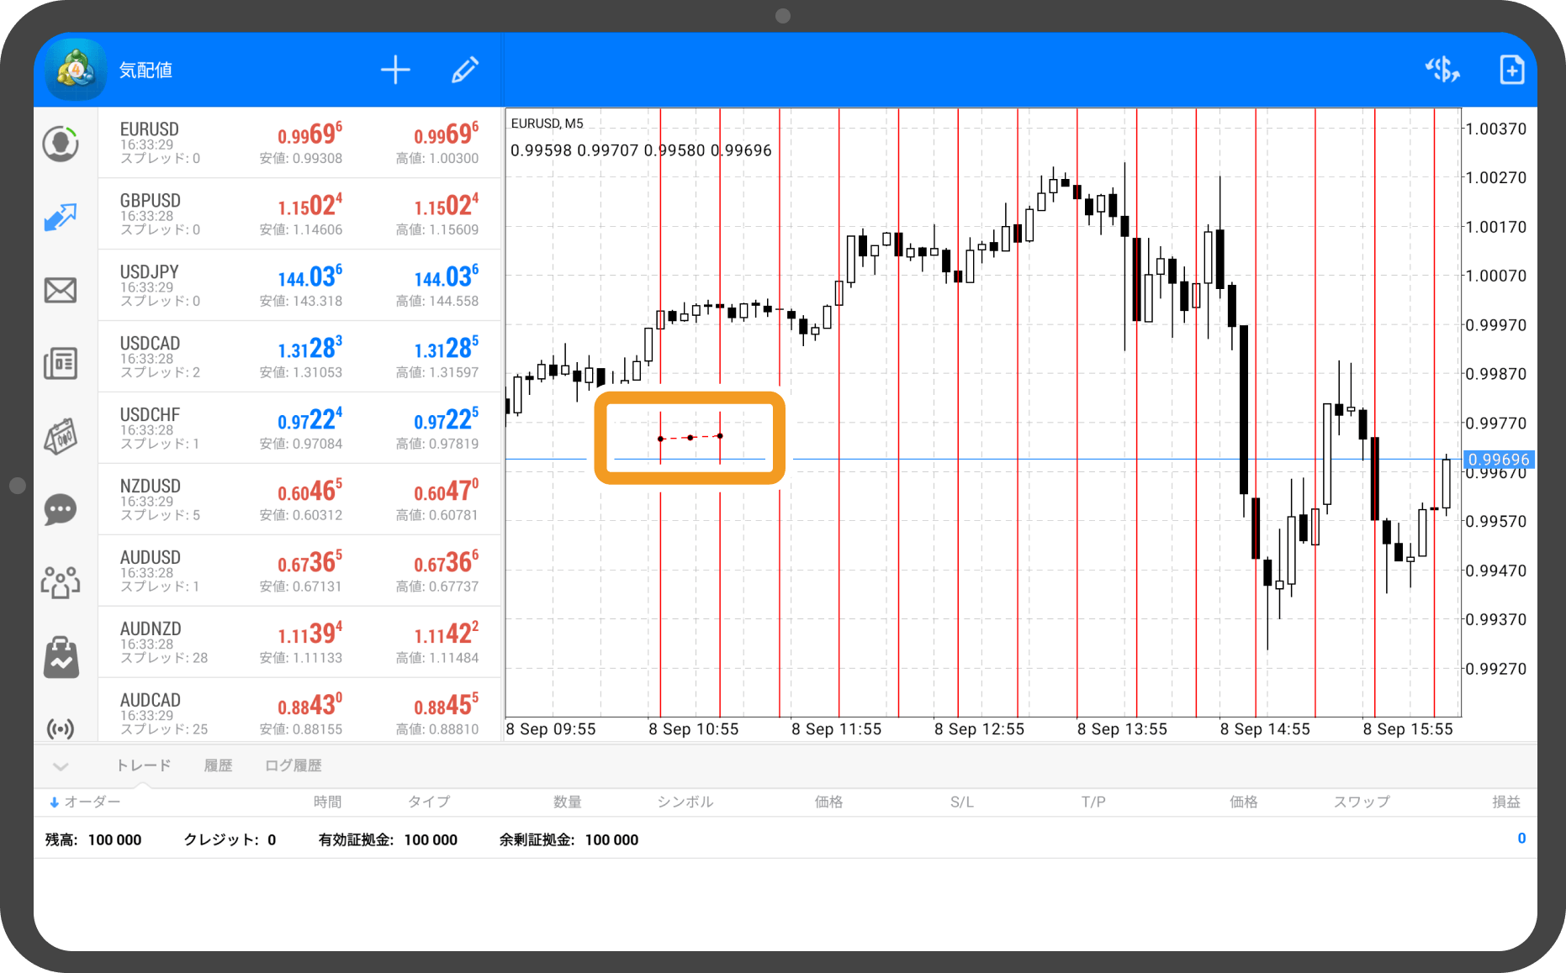Screen dimensions: 1566x973
Task: Open the signals broadcast icon in sidebar
Action: click(61, 728)
